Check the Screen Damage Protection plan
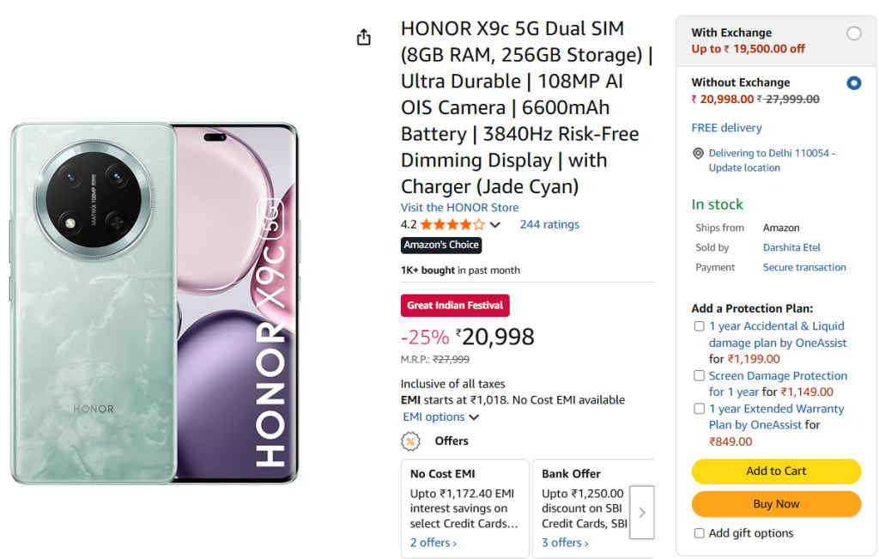 tap(700, 375)
